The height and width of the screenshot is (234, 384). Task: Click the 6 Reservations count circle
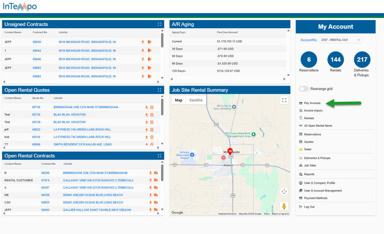309,60
